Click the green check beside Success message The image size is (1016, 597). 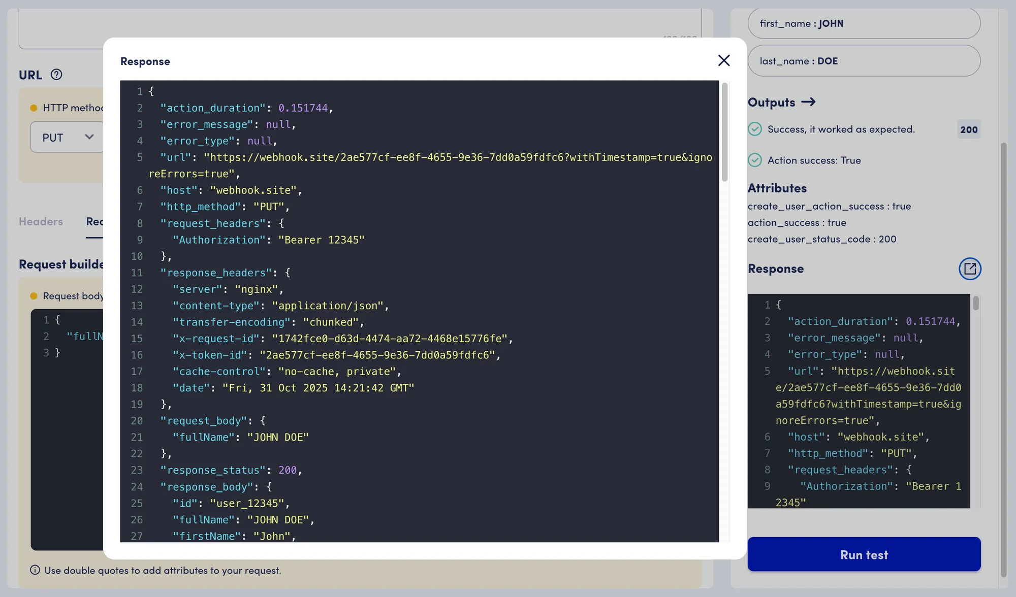click(x=755, y=129)
